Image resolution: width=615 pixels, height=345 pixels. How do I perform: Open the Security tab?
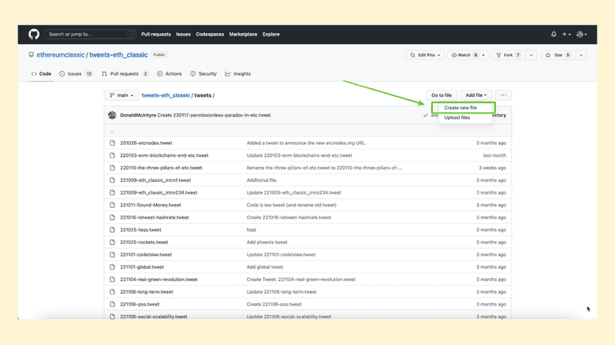pyautogui.click(x=203, y=73)
